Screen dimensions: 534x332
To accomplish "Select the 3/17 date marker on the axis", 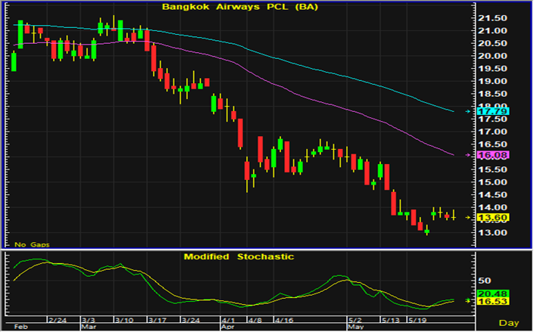I will tap(158, 320).
